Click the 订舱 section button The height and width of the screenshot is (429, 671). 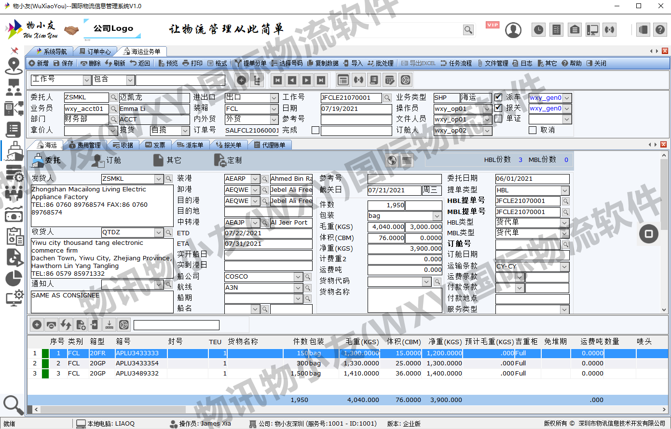107,160
